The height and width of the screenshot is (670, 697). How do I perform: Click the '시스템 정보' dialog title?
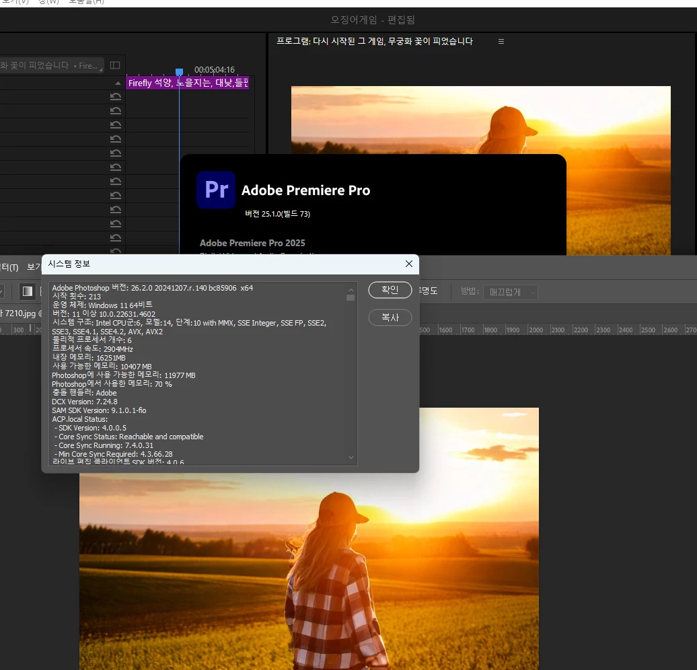tap(69, 264)
